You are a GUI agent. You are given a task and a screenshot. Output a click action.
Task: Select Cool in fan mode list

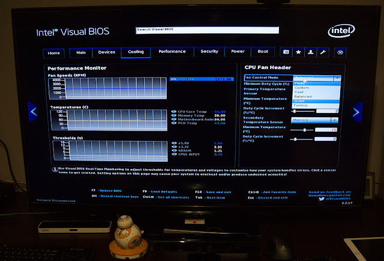click(316, 92)
